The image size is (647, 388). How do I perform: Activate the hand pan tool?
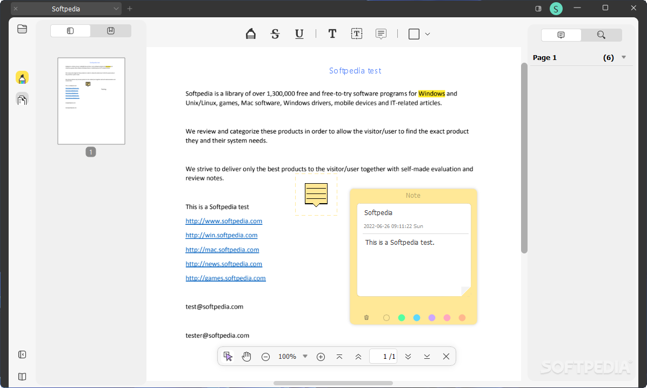point(246,356)
